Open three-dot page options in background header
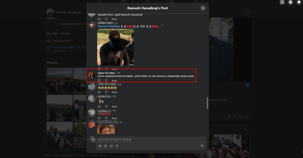Screen dimensions: 303x158 [x=247, y=12]
